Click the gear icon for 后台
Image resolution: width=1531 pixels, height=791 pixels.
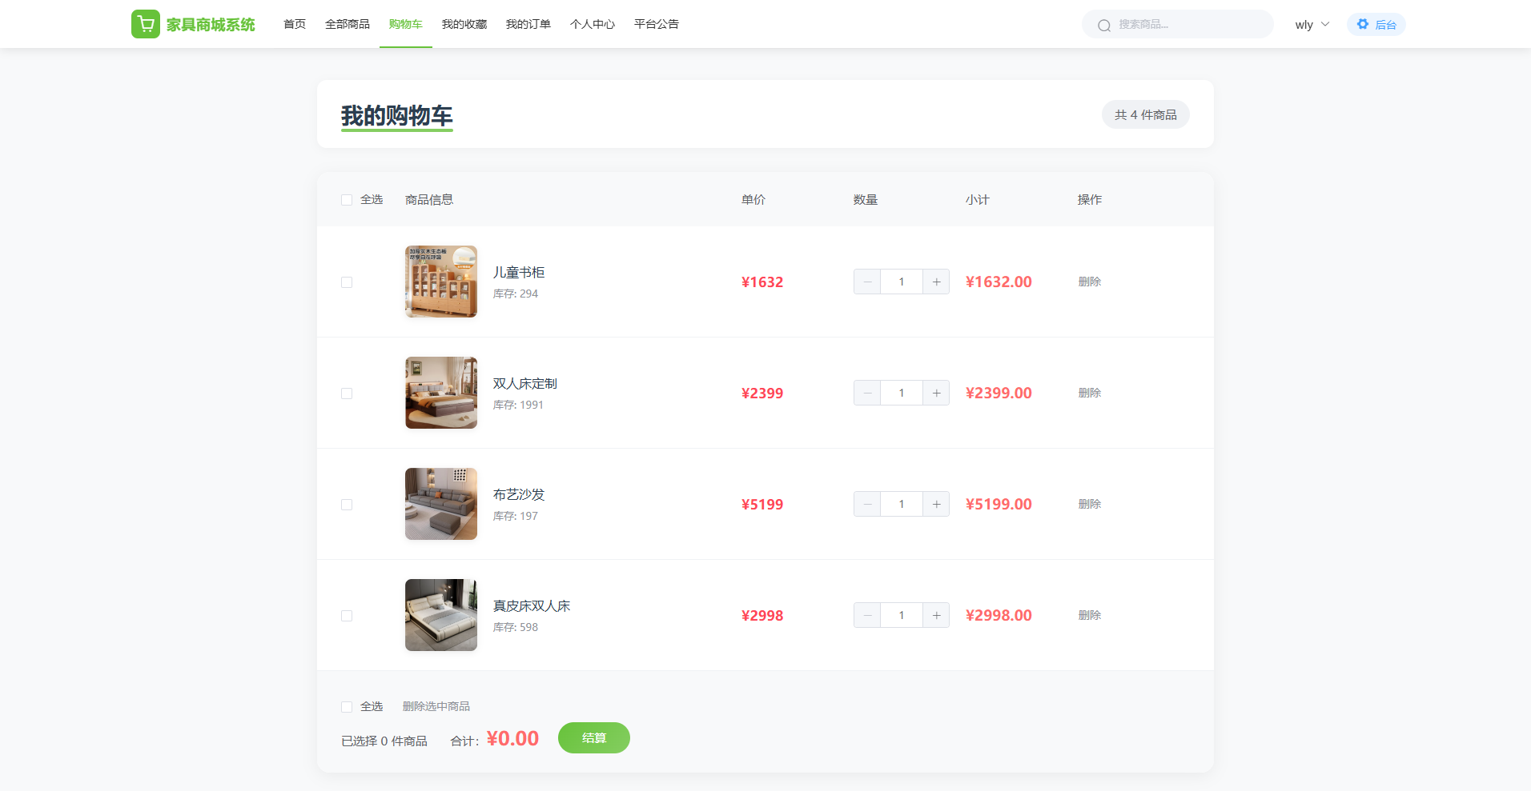[x=1363, y=25]
